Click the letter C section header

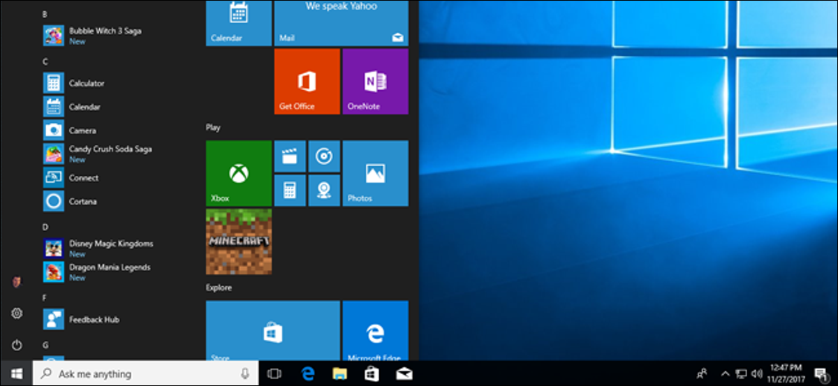pyautogui.click(x=45, y=61)
